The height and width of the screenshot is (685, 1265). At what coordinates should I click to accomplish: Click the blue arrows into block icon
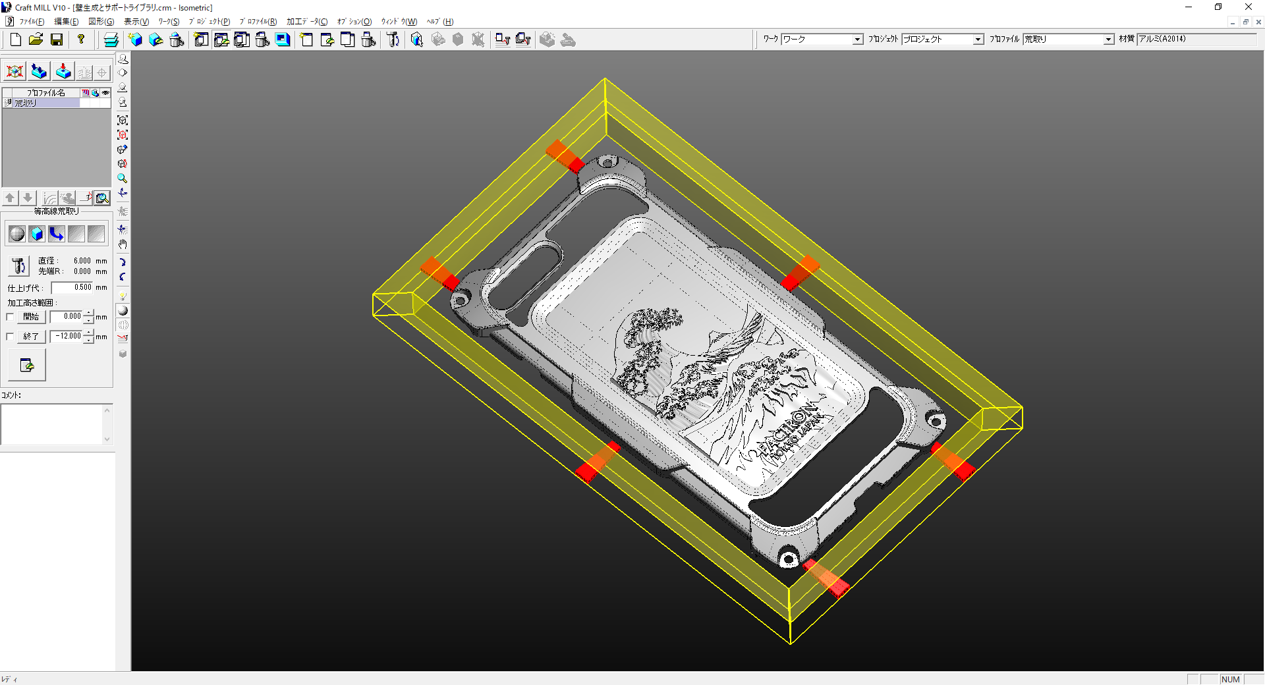click(x=39, y=71)
